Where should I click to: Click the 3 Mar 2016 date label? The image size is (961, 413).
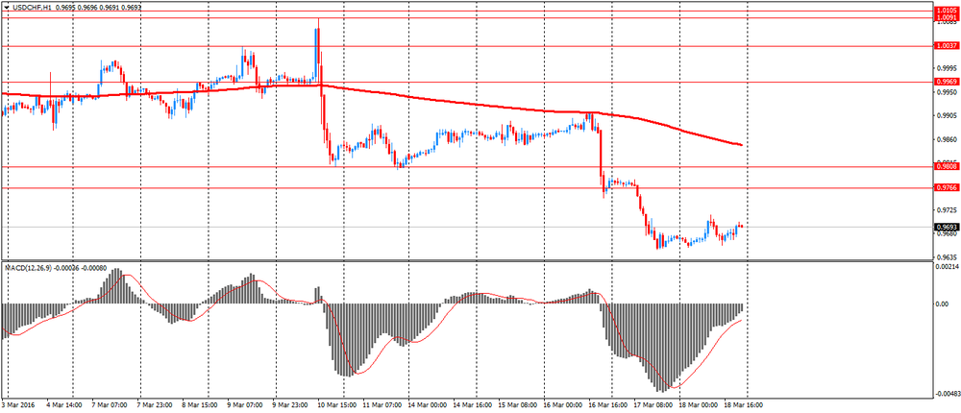[17, 405]
